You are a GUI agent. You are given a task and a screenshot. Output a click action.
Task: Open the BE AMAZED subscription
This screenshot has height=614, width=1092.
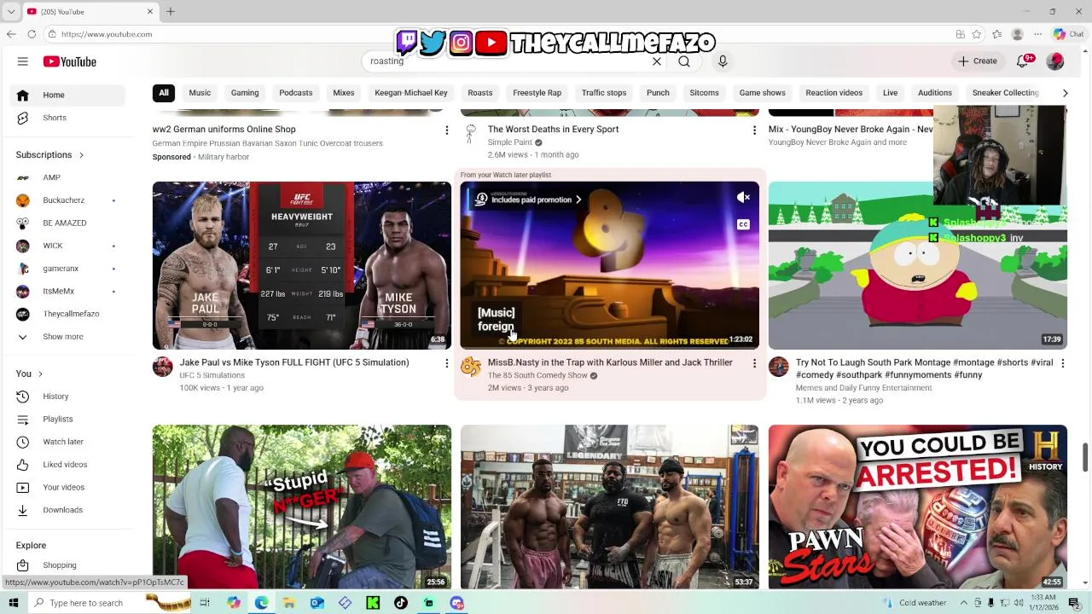click(68, 223)
